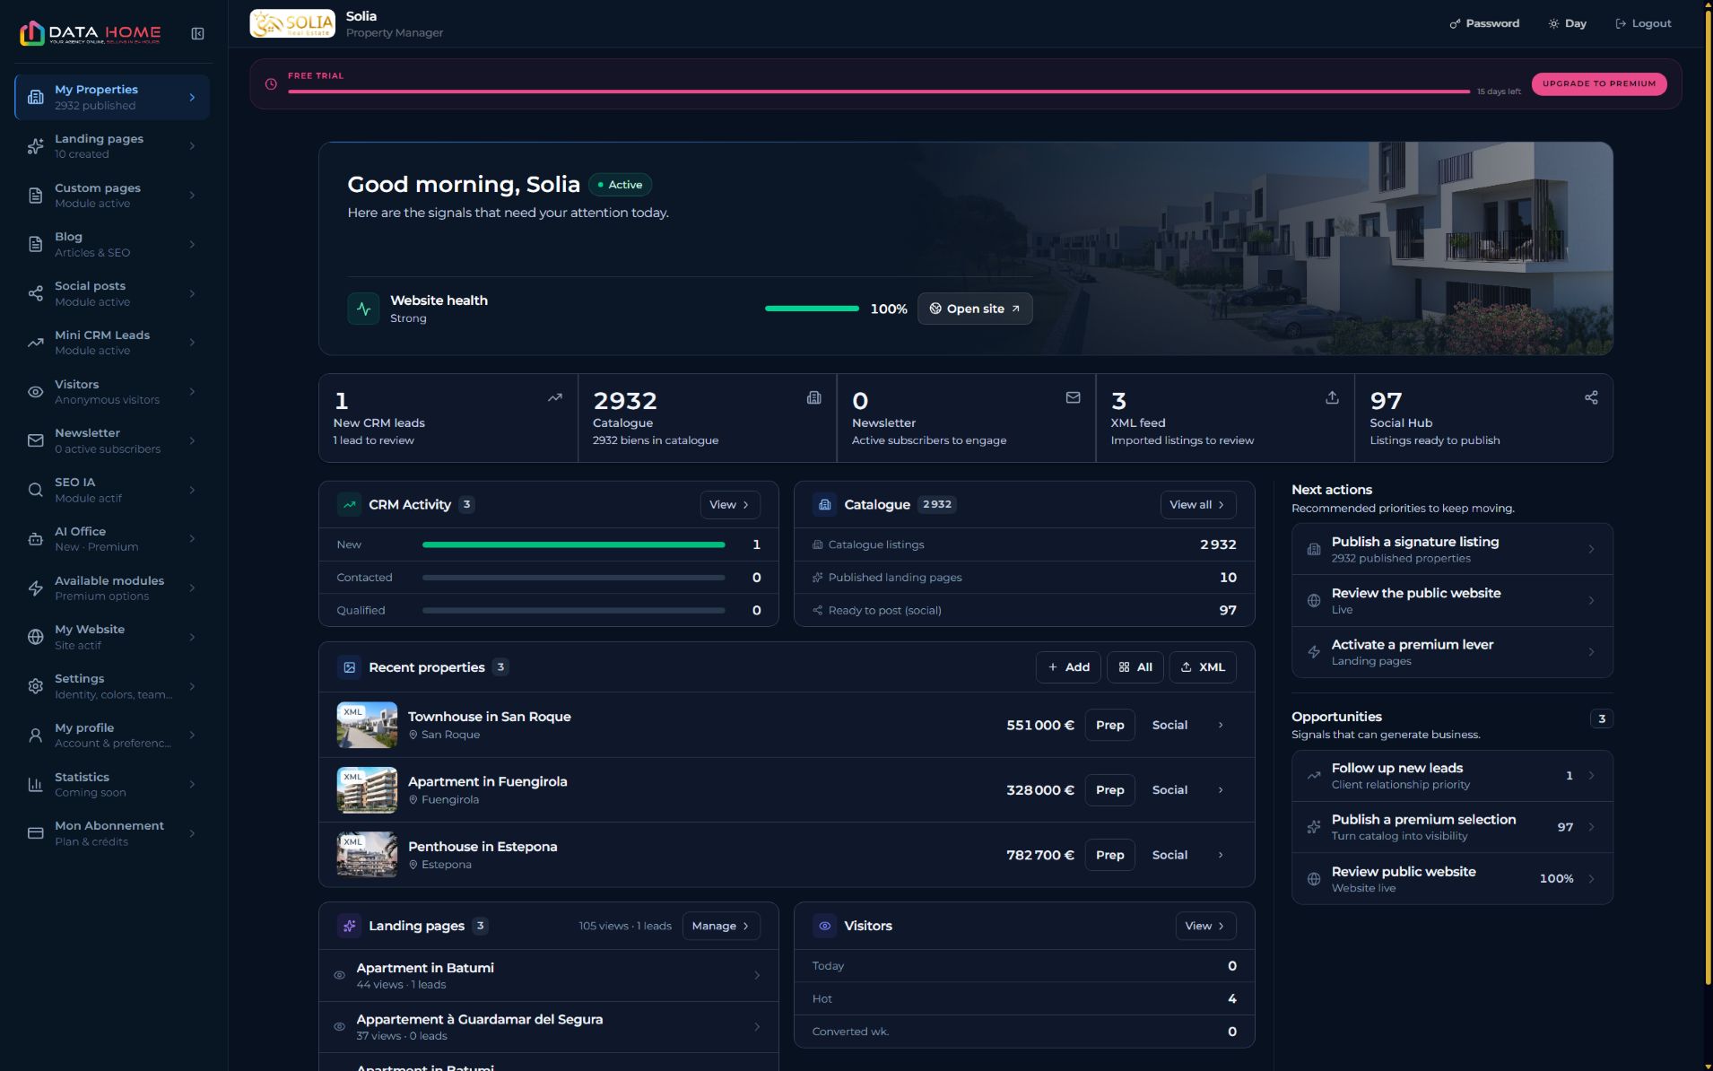
Task: Click the share icon on Social Hub card
Action: [x=1591, y=397]
